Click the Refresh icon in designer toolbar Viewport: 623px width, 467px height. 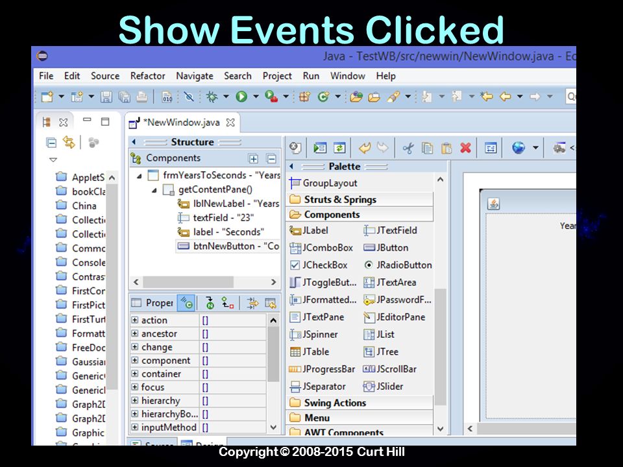coord(339,148)
